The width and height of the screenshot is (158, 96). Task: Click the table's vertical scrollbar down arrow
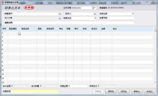pyautogui.click(x=155, y=82)
